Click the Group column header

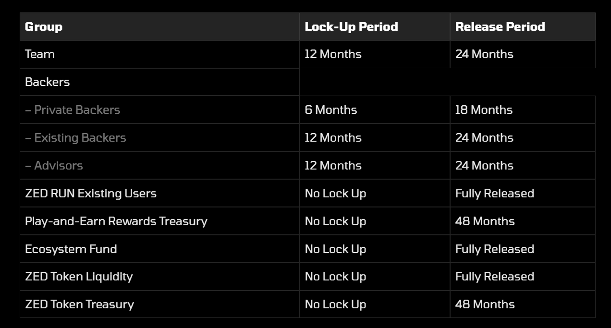click(x=44, y=26)
